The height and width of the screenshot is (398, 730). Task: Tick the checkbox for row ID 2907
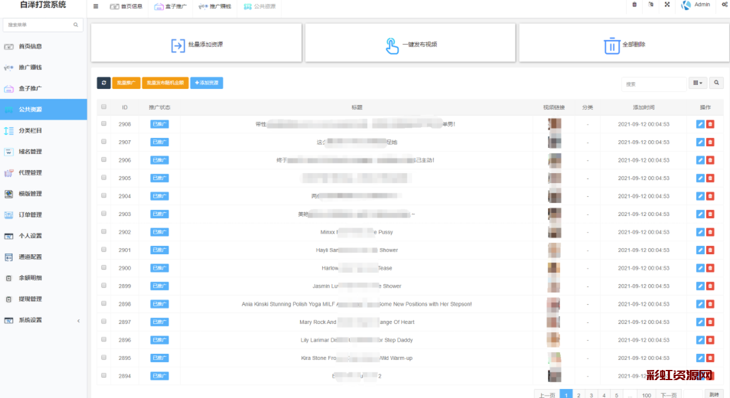pyautogui.click(x=104, y=142)
